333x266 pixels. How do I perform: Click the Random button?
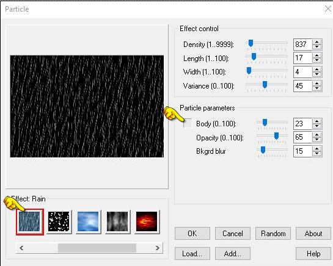[273, 233]
